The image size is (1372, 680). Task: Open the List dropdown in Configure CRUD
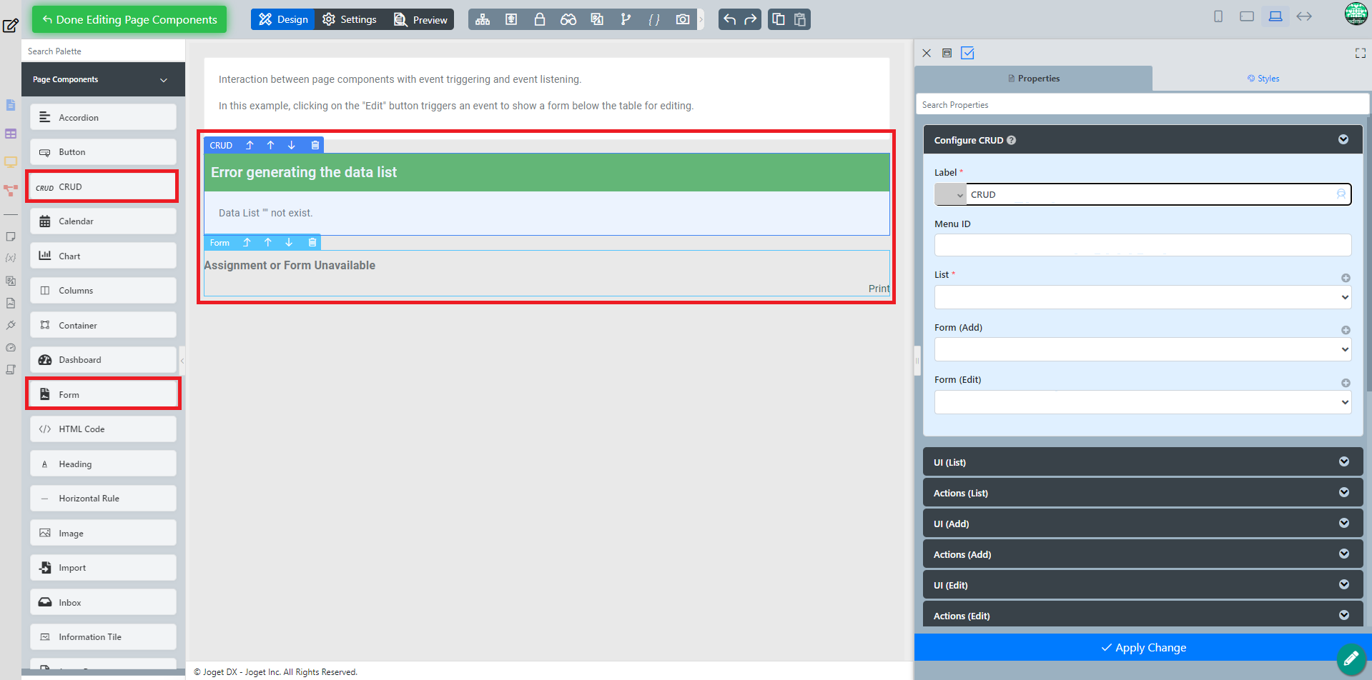tap(1142, 297)
